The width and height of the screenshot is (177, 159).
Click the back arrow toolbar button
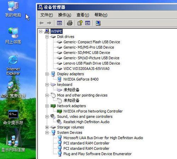tap(41, 23)
